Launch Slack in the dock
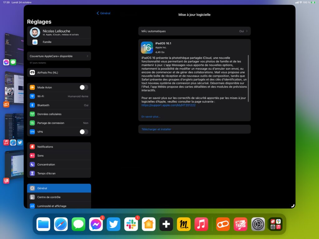 tap(131, 224)
